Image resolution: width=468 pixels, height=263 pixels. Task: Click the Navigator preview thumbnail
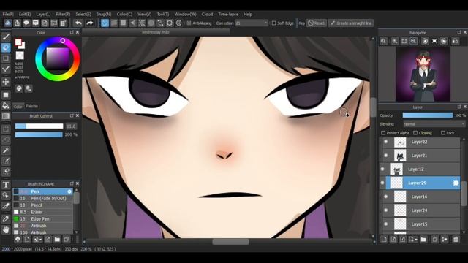pos(423,74)
